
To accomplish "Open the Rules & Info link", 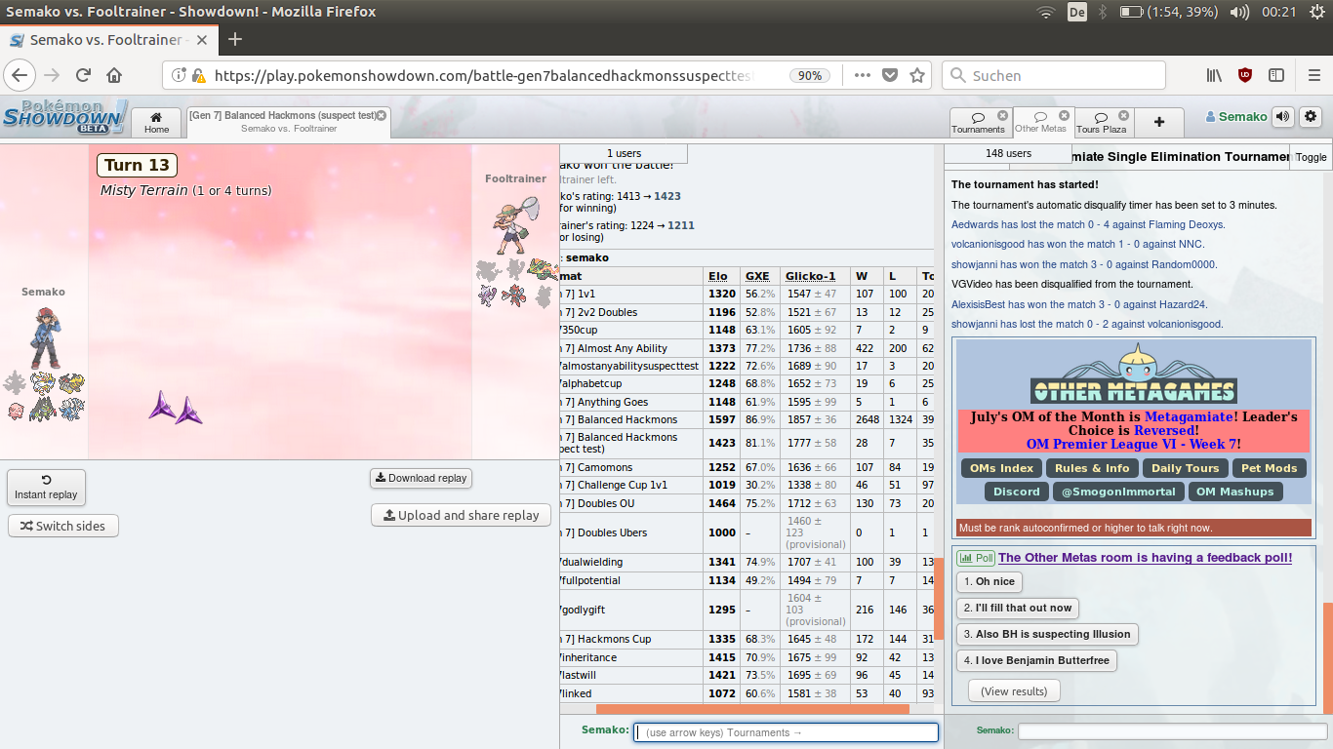I will (1092, 468).
